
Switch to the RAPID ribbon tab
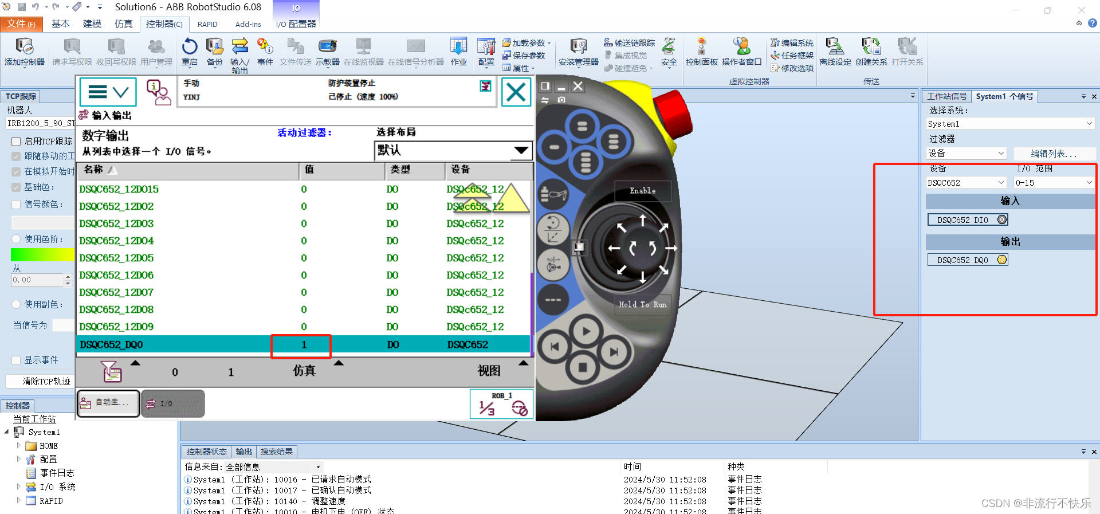click(x=207, y=24)
